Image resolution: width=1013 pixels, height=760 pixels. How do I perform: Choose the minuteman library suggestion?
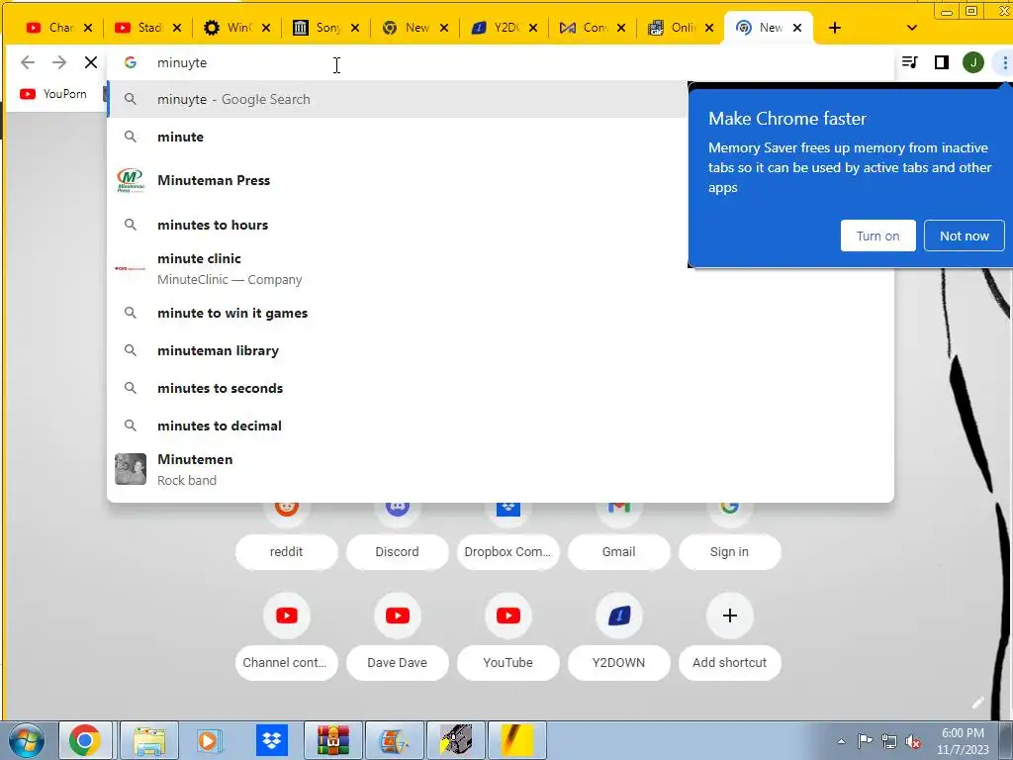[x=501, y=351]
